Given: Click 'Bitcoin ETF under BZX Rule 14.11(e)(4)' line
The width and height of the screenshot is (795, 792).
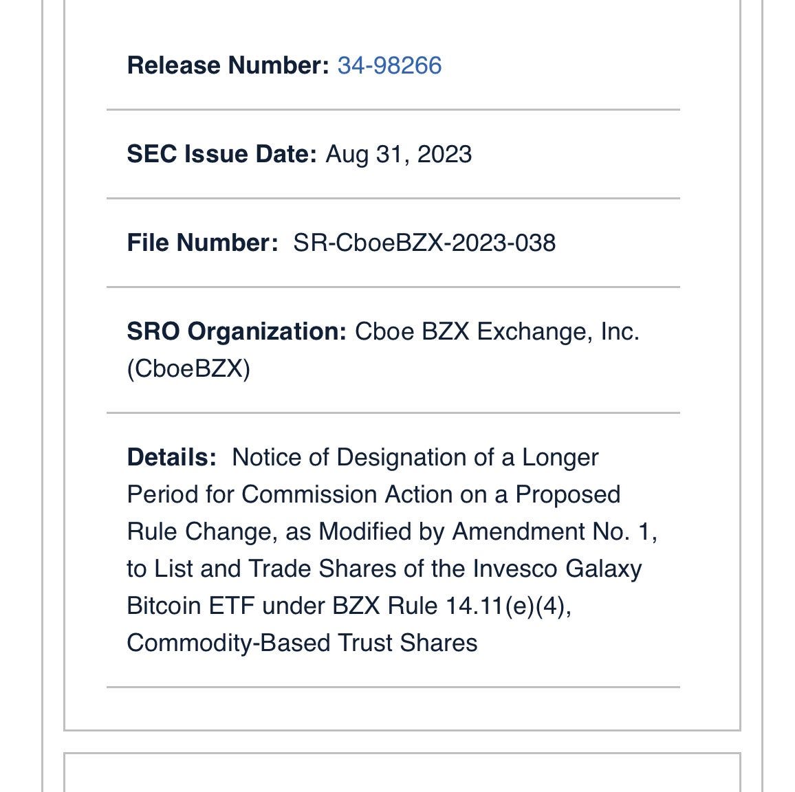Looking at the screenshot, I should click(x=349, y=606).
